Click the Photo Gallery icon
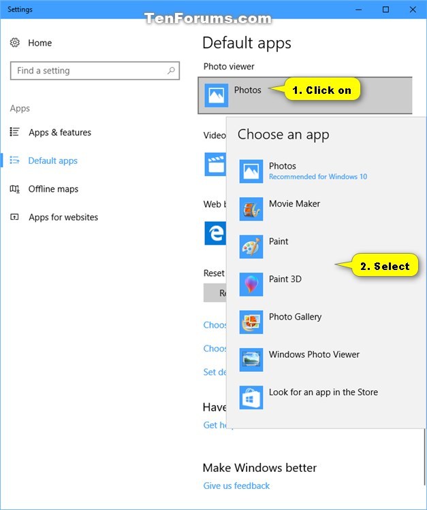427x510 pixels. click(x=251, y=322)
